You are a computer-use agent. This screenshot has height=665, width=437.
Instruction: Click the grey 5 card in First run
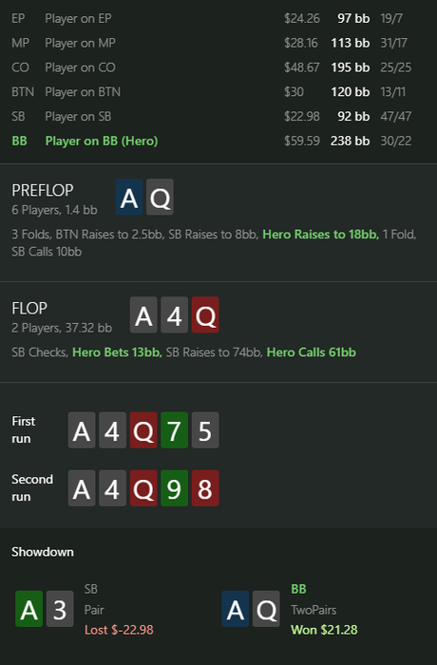tap(205, 430)
